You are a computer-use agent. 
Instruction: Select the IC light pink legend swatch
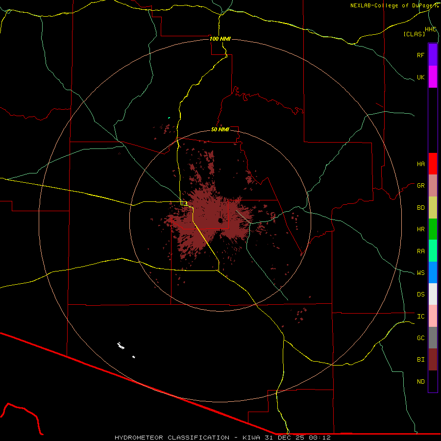(x=433, y=316)
